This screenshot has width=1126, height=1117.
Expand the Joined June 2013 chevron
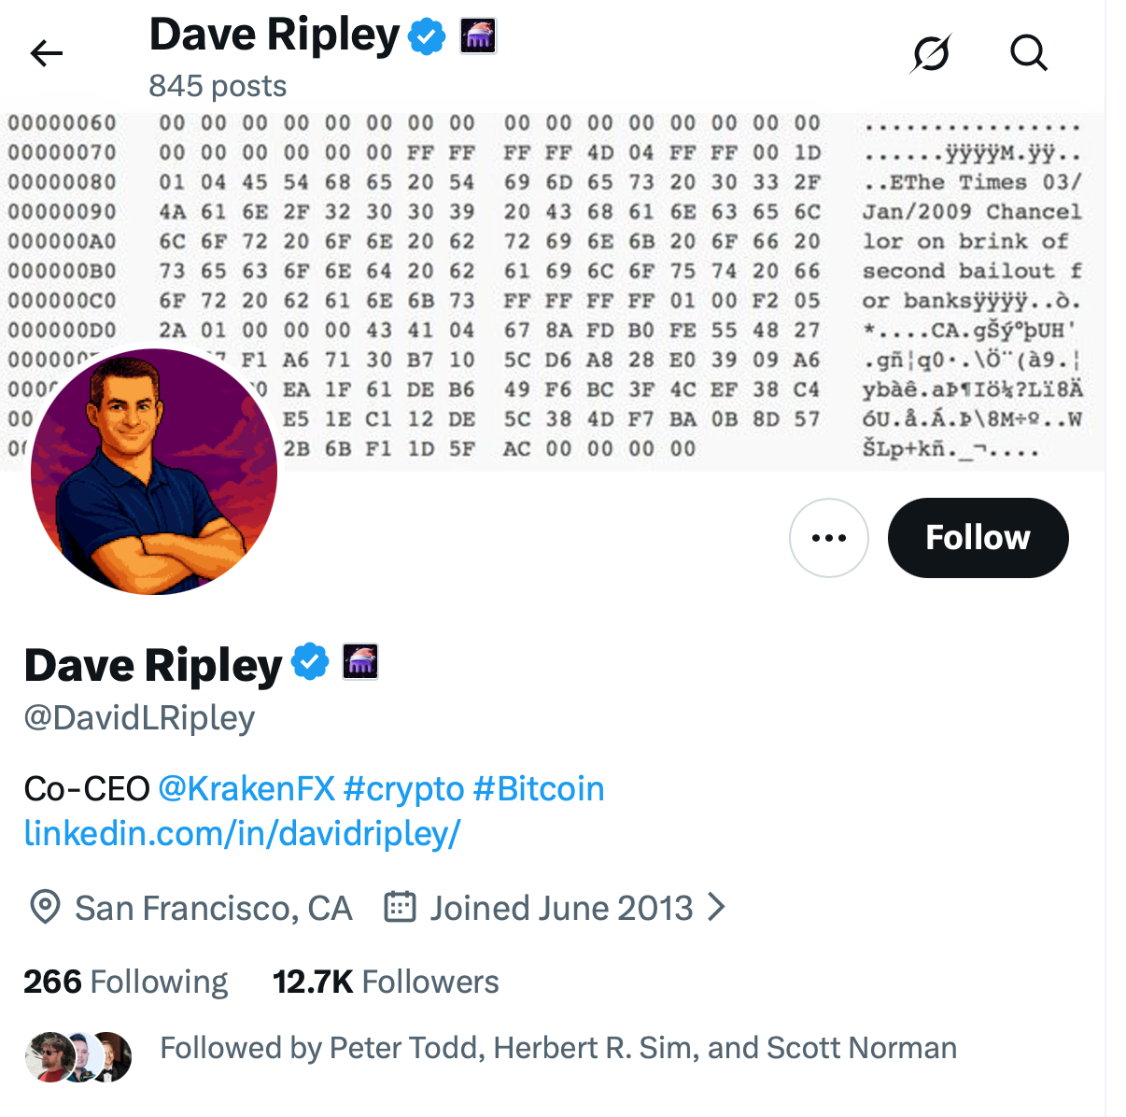coord(716,907)
